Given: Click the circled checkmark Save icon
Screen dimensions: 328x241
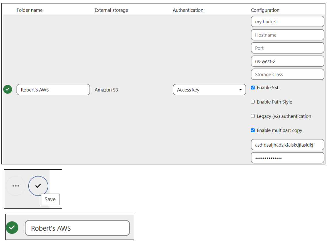Looking at the screenshot, I should click(x=38, y=186).
